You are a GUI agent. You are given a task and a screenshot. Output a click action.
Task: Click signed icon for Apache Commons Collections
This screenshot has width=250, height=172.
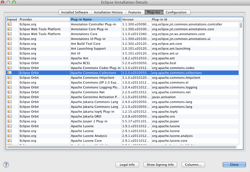pyautogui.click(x=10, y=73)
